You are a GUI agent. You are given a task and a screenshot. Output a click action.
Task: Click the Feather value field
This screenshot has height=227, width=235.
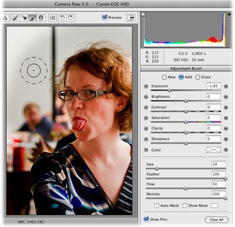(218, 174)
